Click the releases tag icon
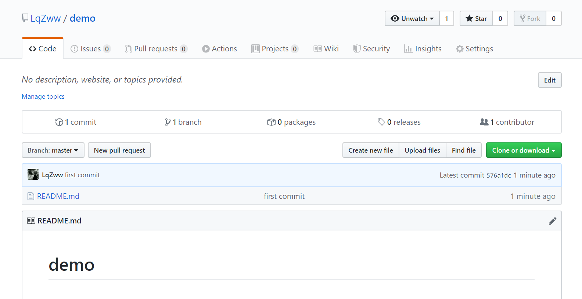This screenshot has height=299, width=582. pos(381,122)
